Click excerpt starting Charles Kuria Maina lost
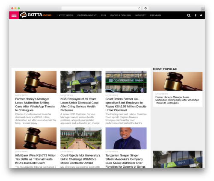Viewport: 214px width, 181px height. point(36,119)
